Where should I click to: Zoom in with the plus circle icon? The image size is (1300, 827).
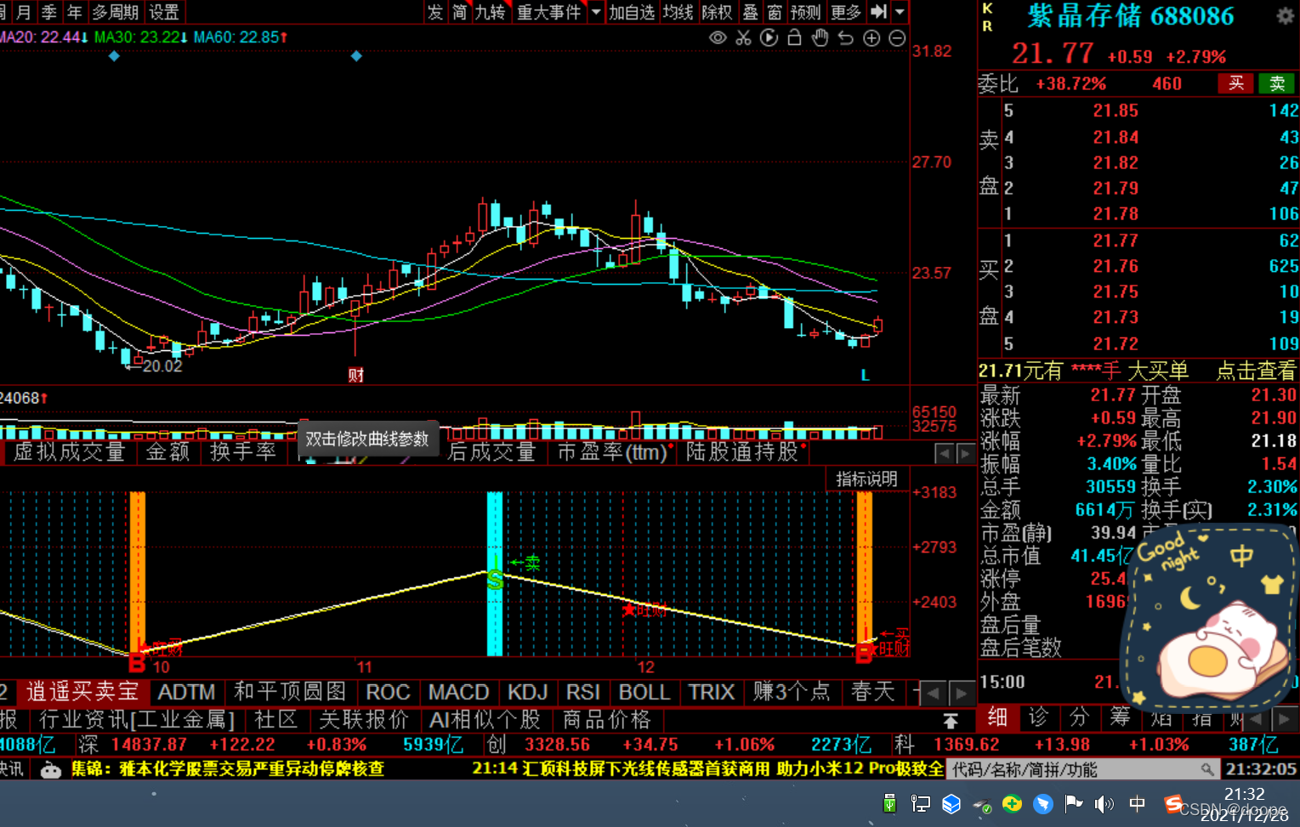(871, 38)
